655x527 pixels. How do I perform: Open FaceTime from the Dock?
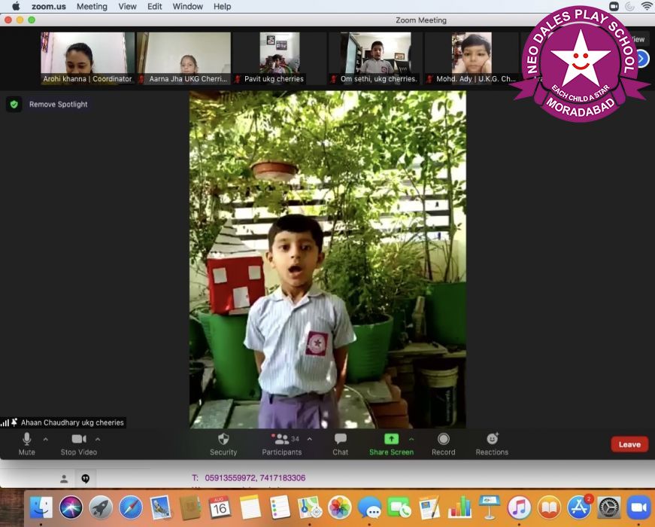pos(399,507)
